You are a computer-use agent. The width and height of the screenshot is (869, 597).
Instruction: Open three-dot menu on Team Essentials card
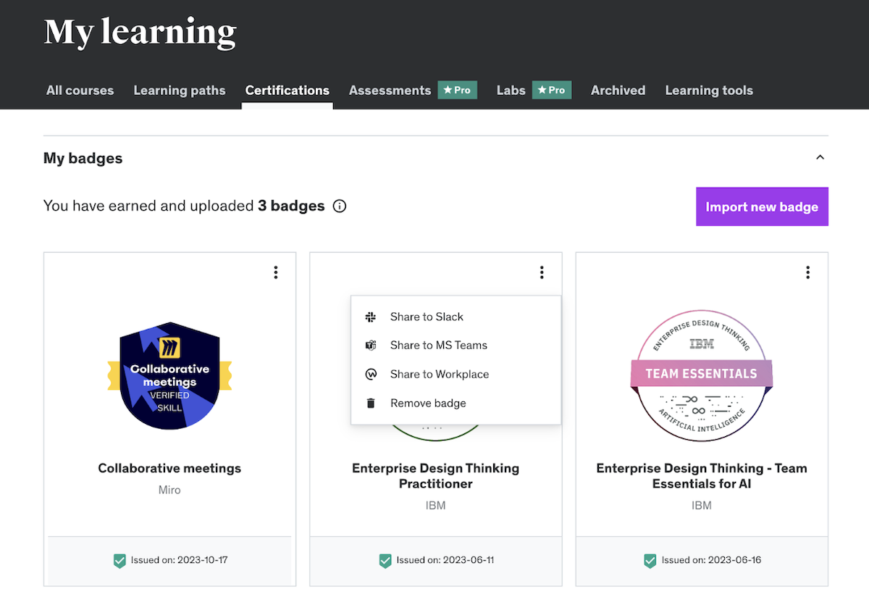808,272
